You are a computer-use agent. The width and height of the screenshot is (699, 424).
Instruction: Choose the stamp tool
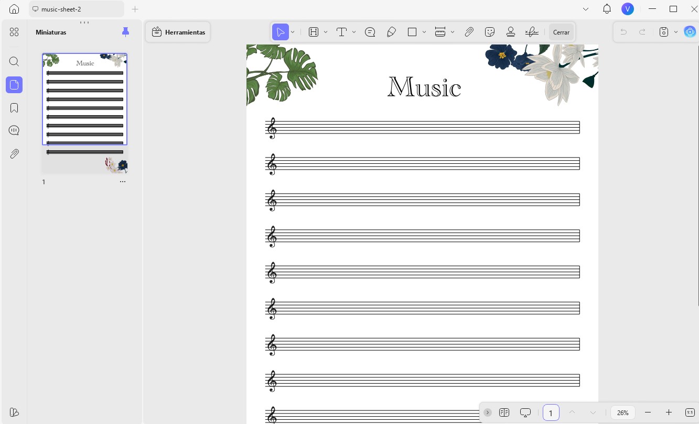click(x=511, y=32)
